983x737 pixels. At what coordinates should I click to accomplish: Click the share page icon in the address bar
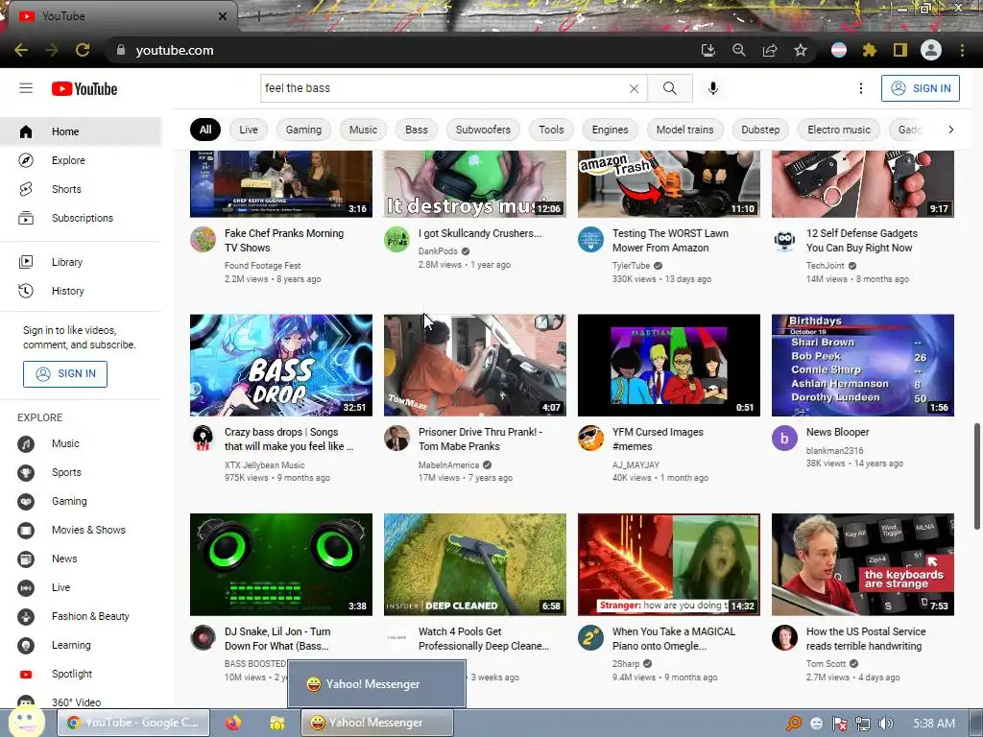[x=770, y=50]
